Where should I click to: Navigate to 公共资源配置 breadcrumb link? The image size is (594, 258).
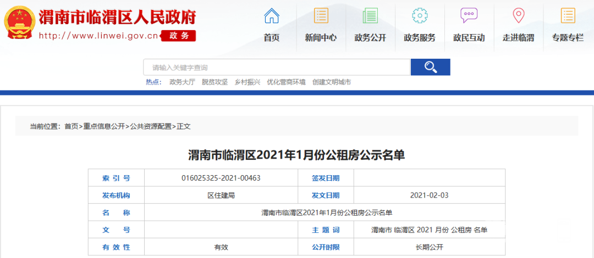[151, 126]
